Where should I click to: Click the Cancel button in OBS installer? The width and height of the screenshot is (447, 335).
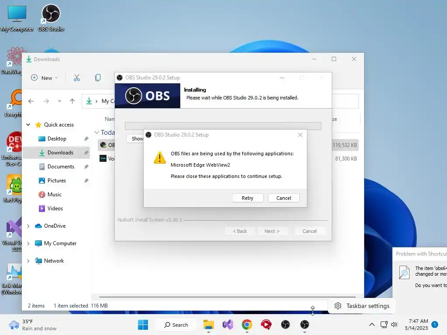tap(309, 231)
